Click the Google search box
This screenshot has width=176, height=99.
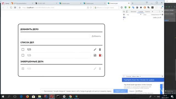click(106, 7)
